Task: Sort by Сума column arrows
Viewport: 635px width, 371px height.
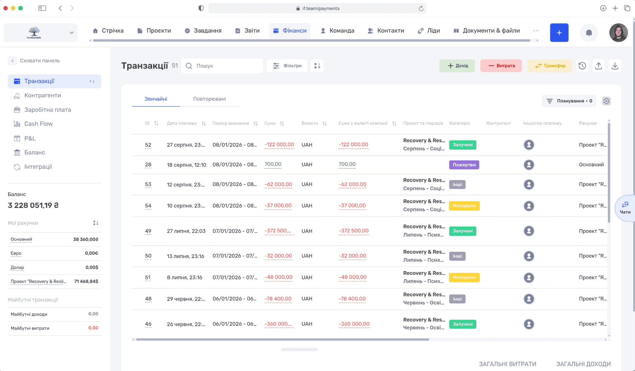Action: pyautogui.click(x=282, y=123)
